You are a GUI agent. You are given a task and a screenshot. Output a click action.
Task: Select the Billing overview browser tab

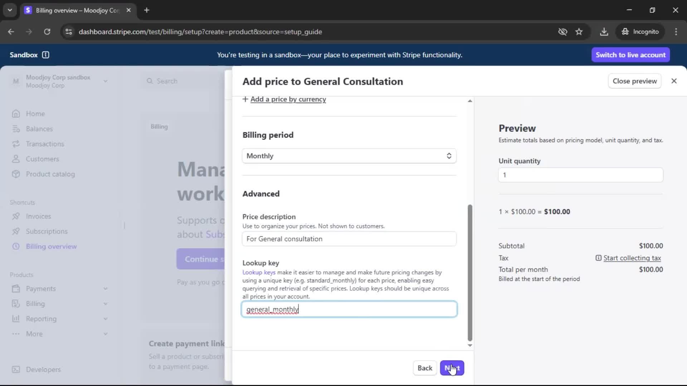[x=77, y=10]
